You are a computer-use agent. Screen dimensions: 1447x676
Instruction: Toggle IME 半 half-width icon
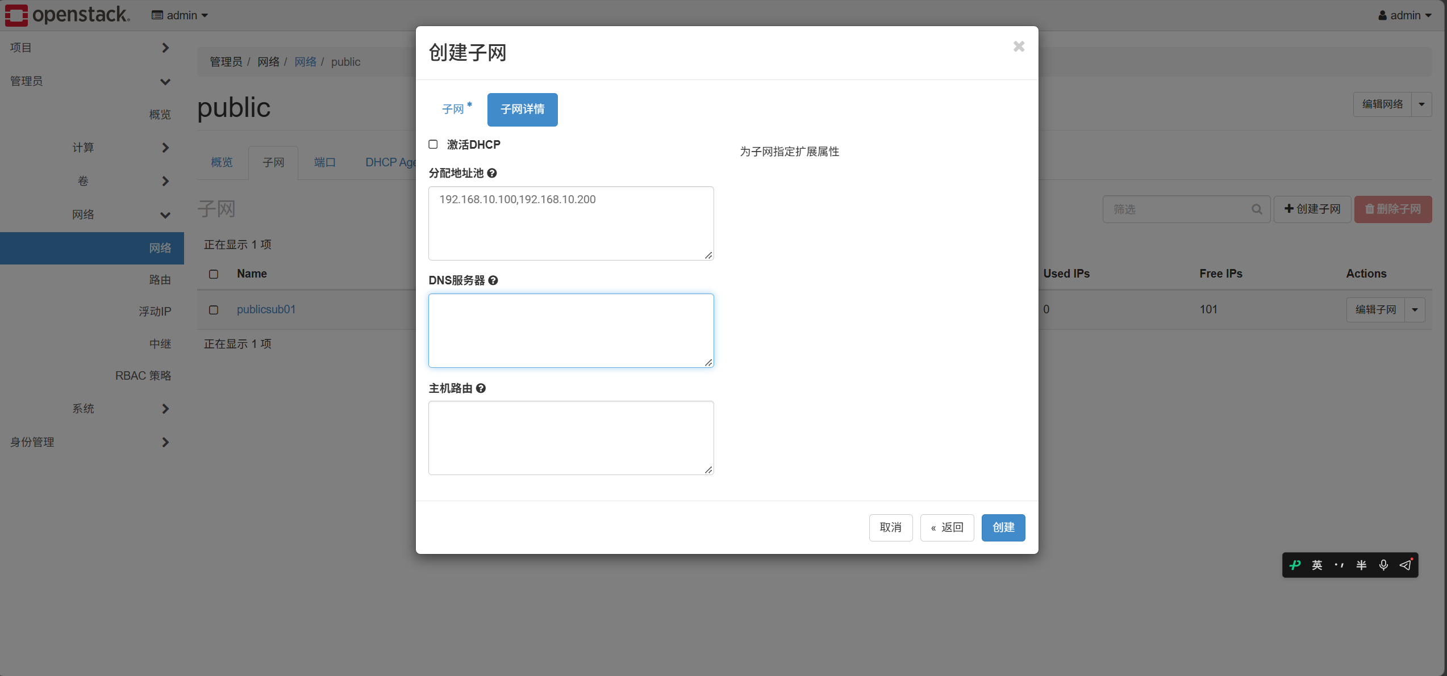pos(1361,565)
